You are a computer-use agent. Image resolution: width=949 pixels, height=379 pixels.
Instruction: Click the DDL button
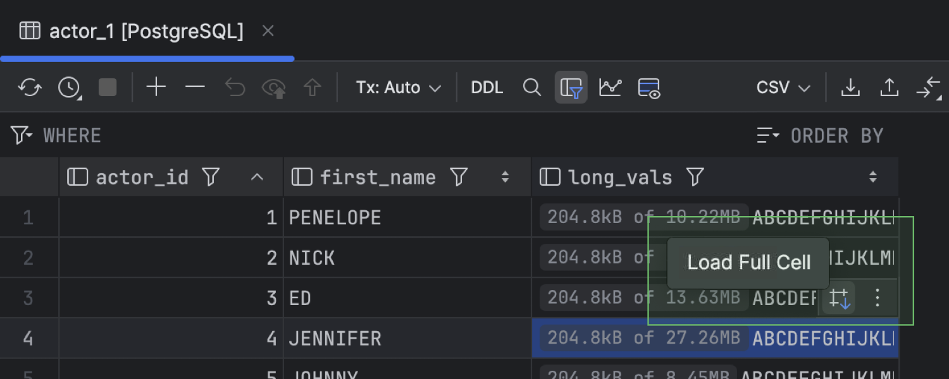[487, 87]
